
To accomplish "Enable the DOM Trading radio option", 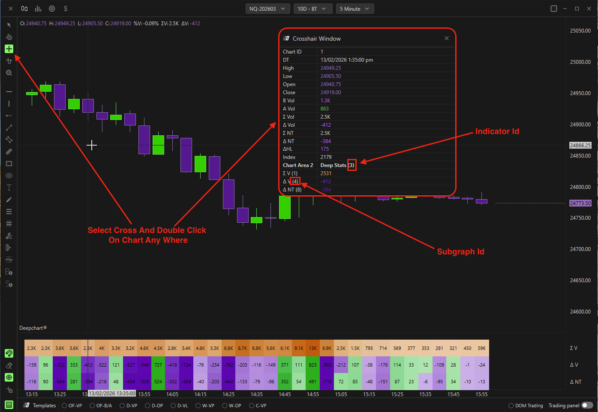I will pyautogui.click(x=511, y=406).
